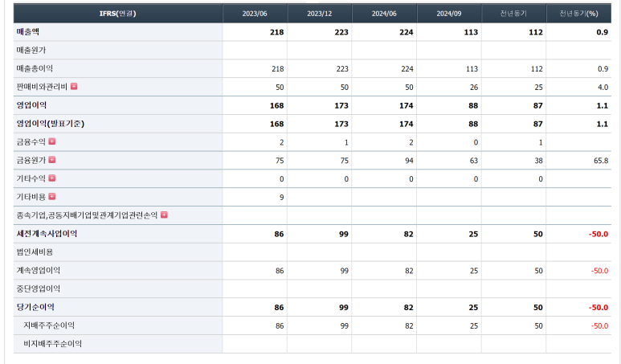621x364 pixels.
Task: Click 금융수익 value 2 for 2023/06
Action: pyautogui.click(x=282, y=142)
